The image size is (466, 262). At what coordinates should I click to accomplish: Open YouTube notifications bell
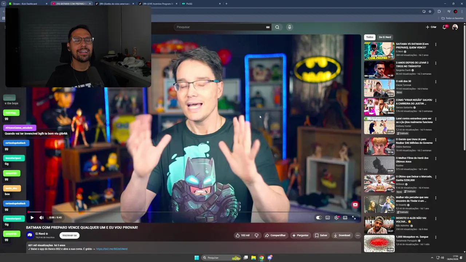[x=445, y=27]
